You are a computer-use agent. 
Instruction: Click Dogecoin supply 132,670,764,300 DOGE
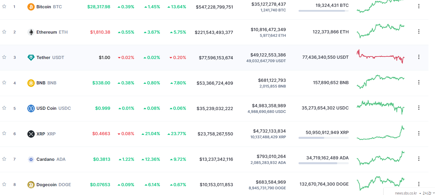click(x=324, y=184)
